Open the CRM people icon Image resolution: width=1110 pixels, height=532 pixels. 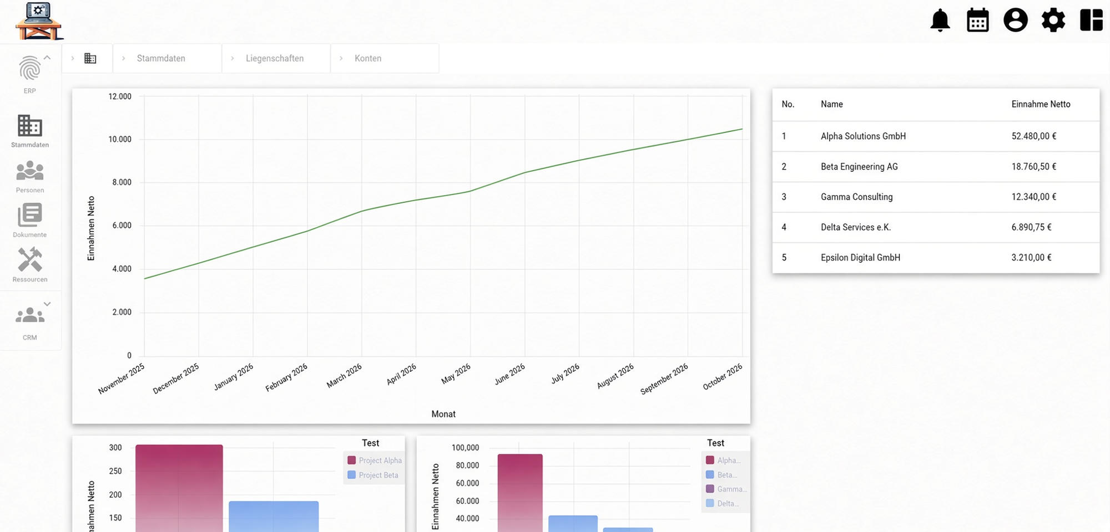coord(30,315)
